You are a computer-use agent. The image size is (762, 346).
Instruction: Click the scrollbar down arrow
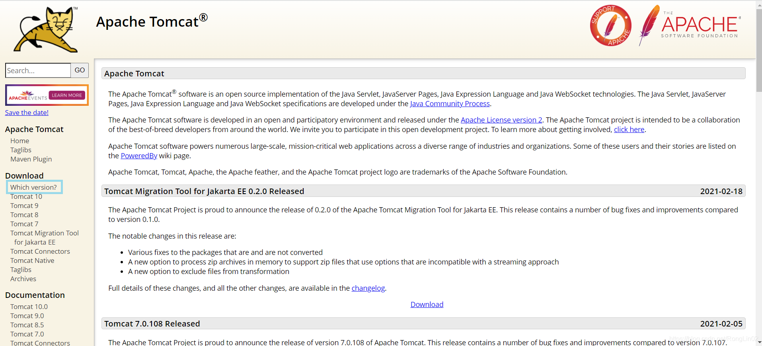click(759, 342)
